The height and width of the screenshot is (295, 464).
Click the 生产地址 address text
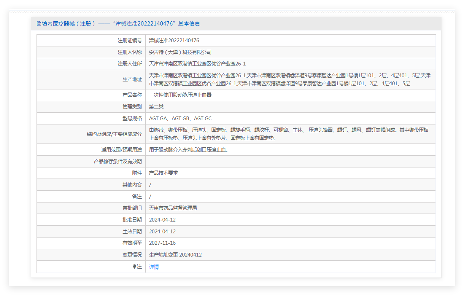pyautogui.click(x=290, y=80)
